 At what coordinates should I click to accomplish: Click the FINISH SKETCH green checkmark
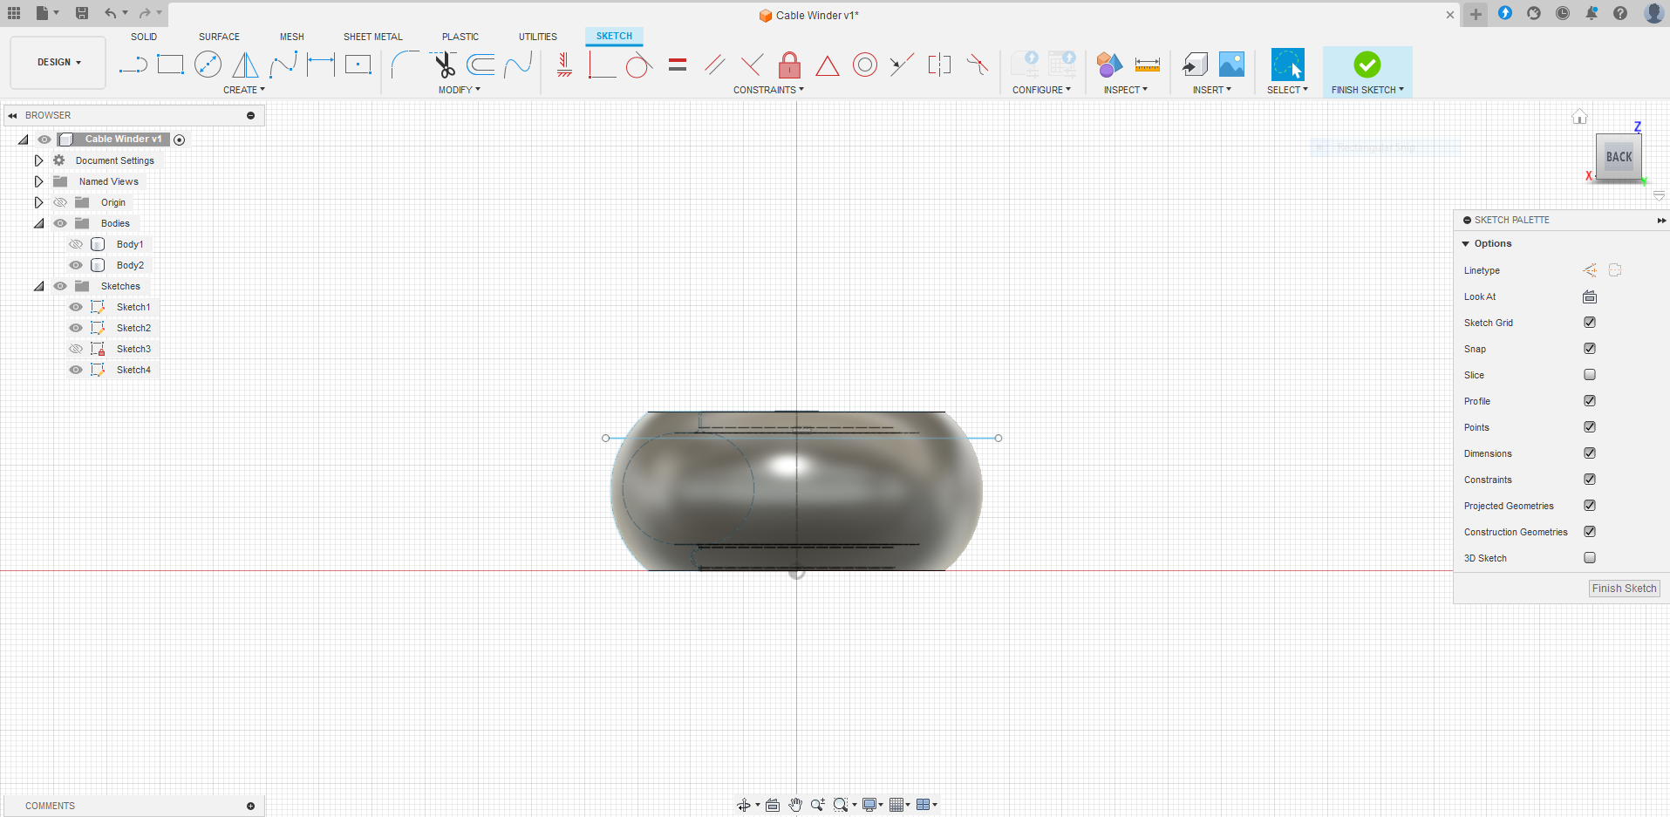(1367, 65)
